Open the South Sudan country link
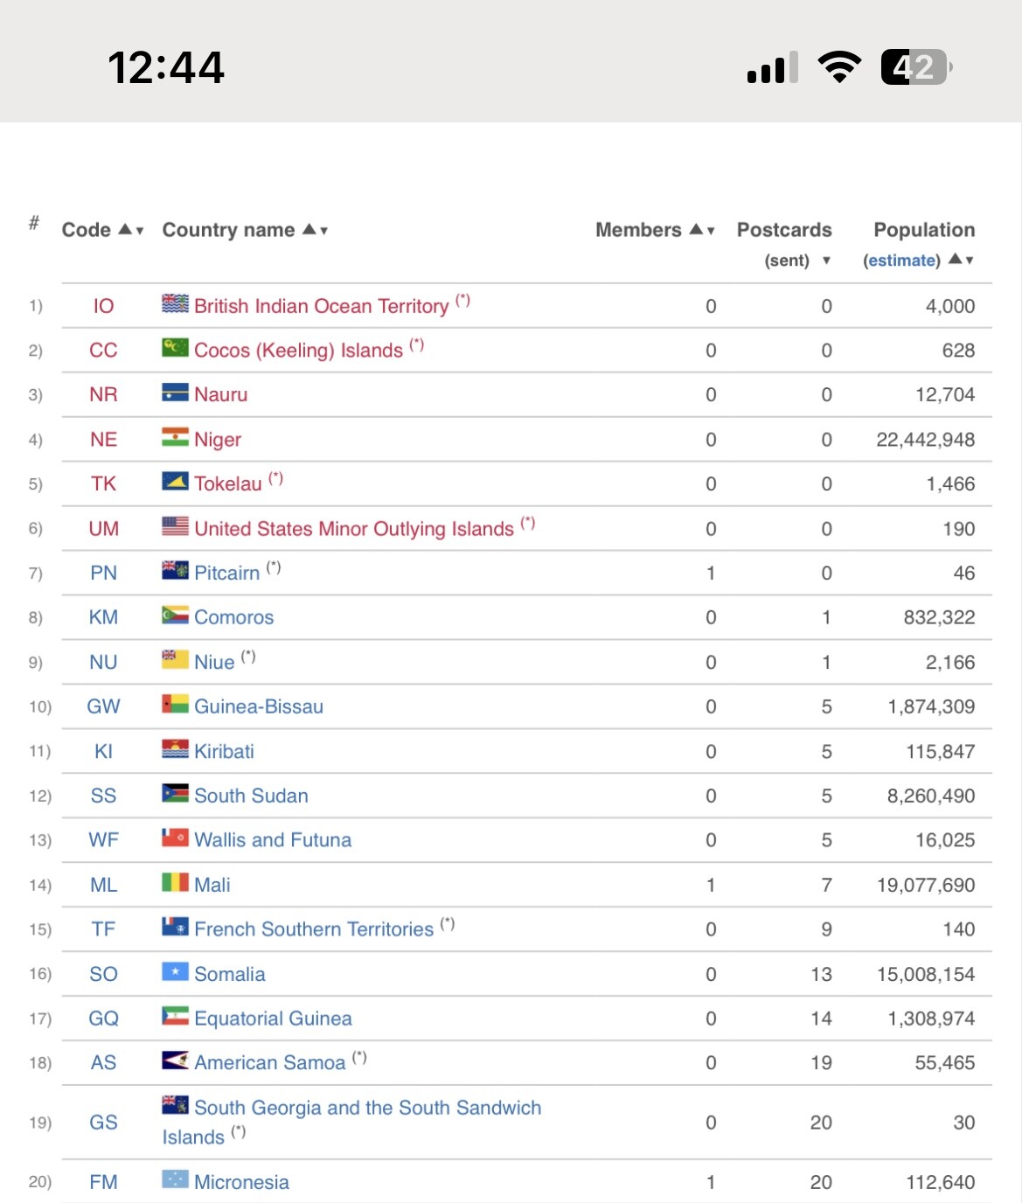Viewport: 1022px width, 1203px height. 251,796
